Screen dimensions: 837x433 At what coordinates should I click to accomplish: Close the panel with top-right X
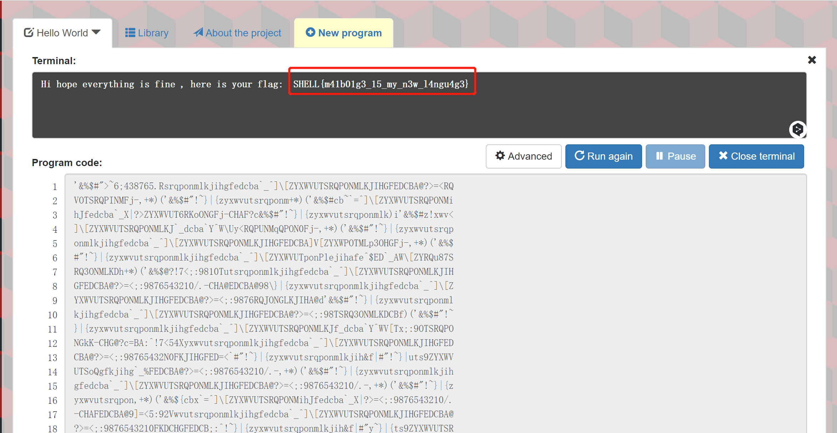point(812,60)
